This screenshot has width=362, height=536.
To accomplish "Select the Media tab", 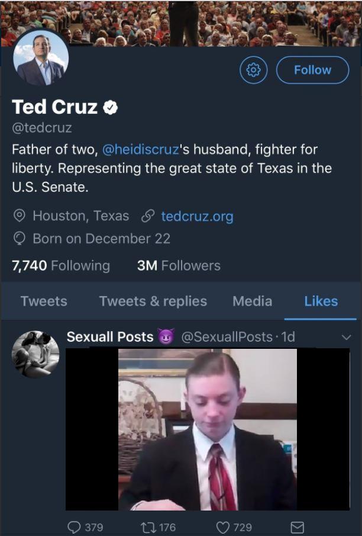I will [252, 301].
